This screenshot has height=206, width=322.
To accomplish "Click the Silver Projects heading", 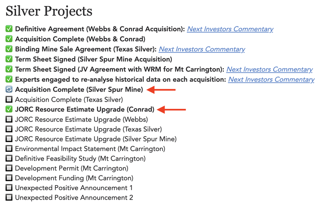I will click(49, 11).
